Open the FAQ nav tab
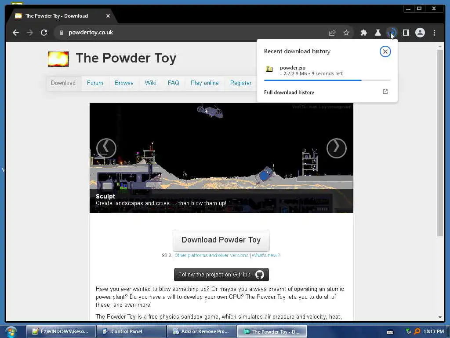 173,83
